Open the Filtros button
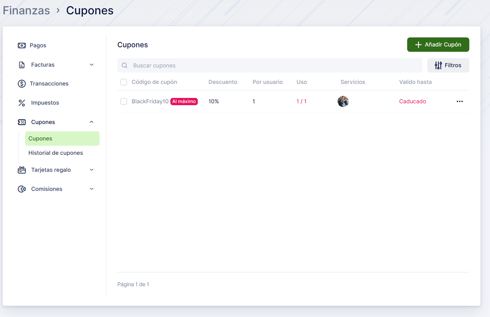 448,65
